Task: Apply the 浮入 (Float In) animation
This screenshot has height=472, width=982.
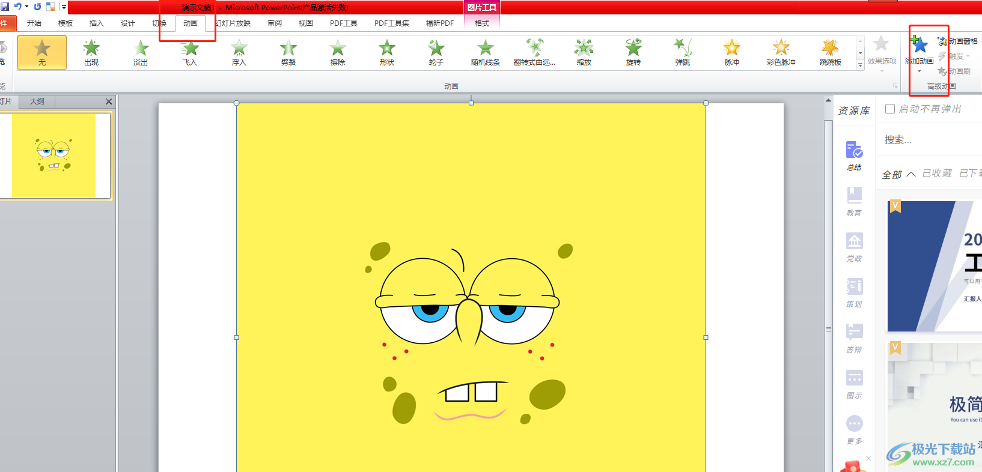Action: click(239, 52)
